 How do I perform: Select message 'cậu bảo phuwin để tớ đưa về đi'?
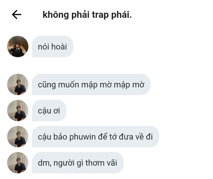96,137
